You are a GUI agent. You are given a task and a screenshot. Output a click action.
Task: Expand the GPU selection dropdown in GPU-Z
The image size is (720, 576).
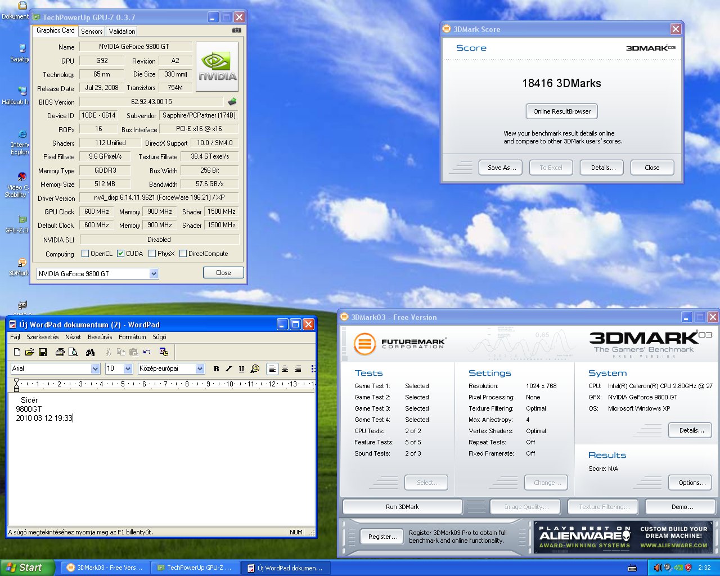(x=154, y=274)
